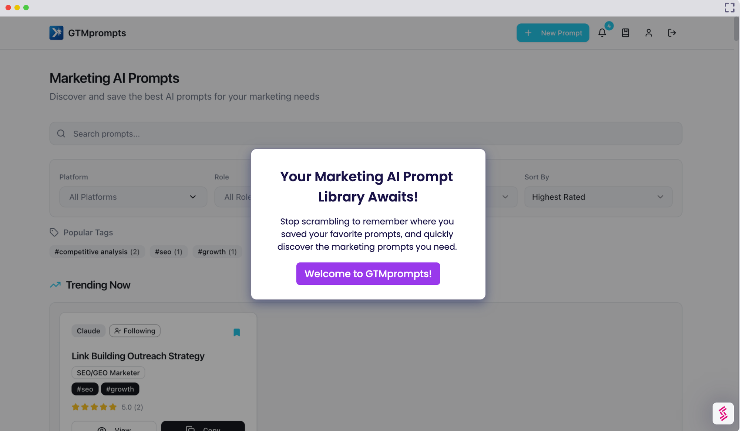The image size is (740, 431).
Task: Open saved prompts bookmark icon in header
Action: point(625,33)
